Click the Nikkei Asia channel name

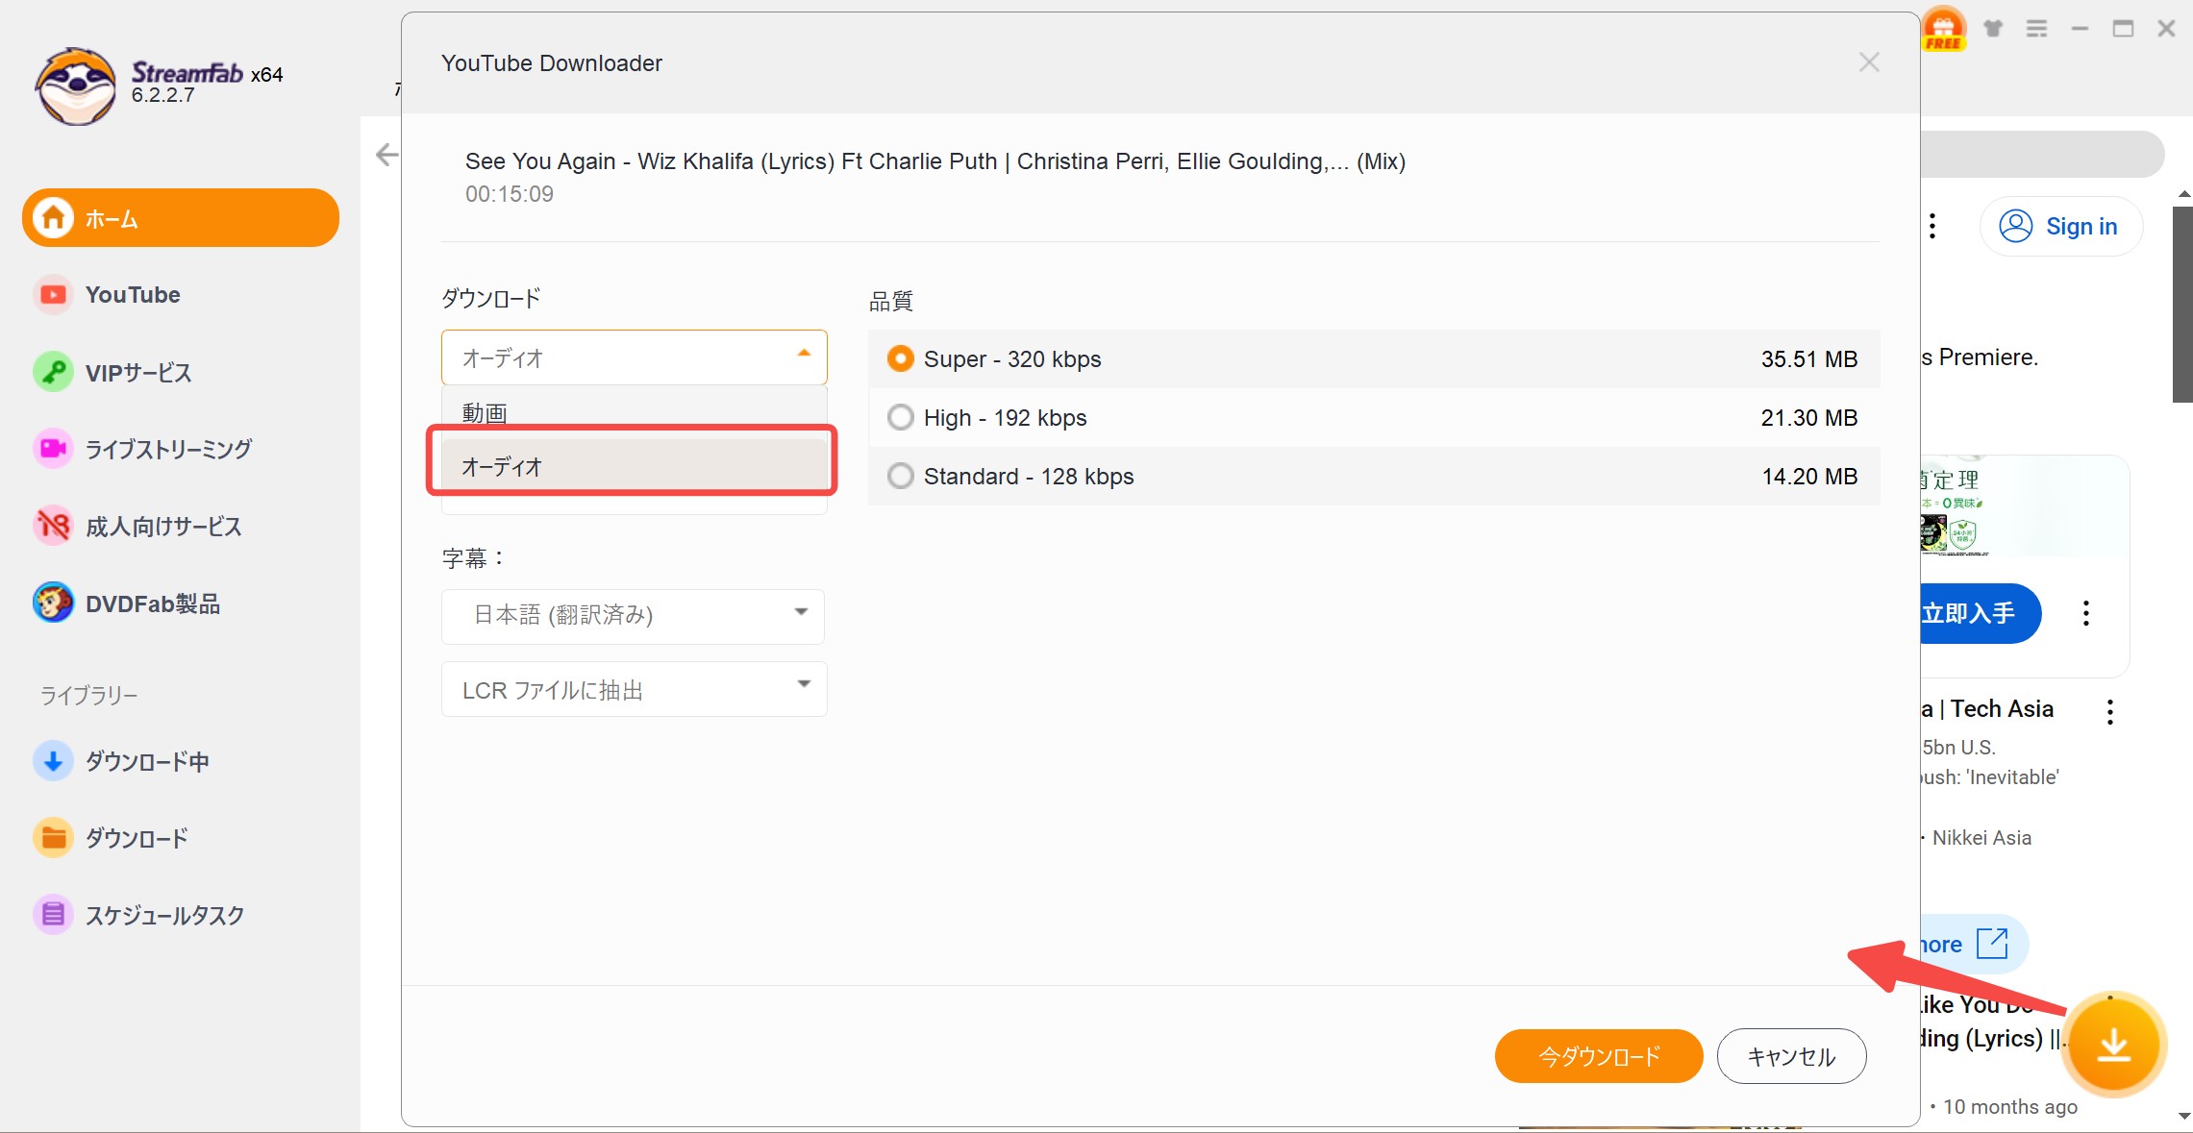pyautogui.click(x=1981, y=838)
